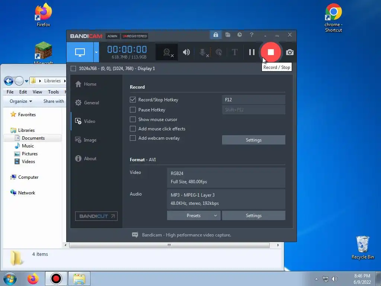Open Bandicam help question mark icon
The height and width of the screenshot is (286, 381).
[252, 35]
